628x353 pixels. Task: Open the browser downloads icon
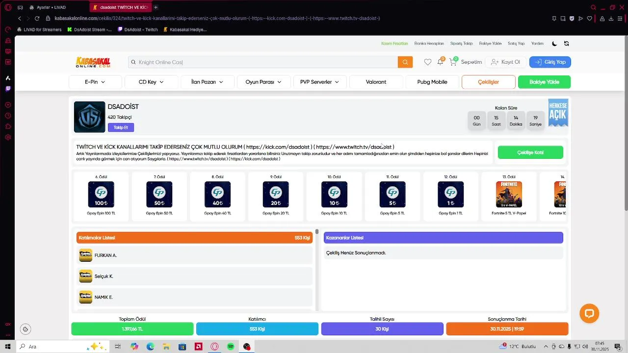point(611,18)
